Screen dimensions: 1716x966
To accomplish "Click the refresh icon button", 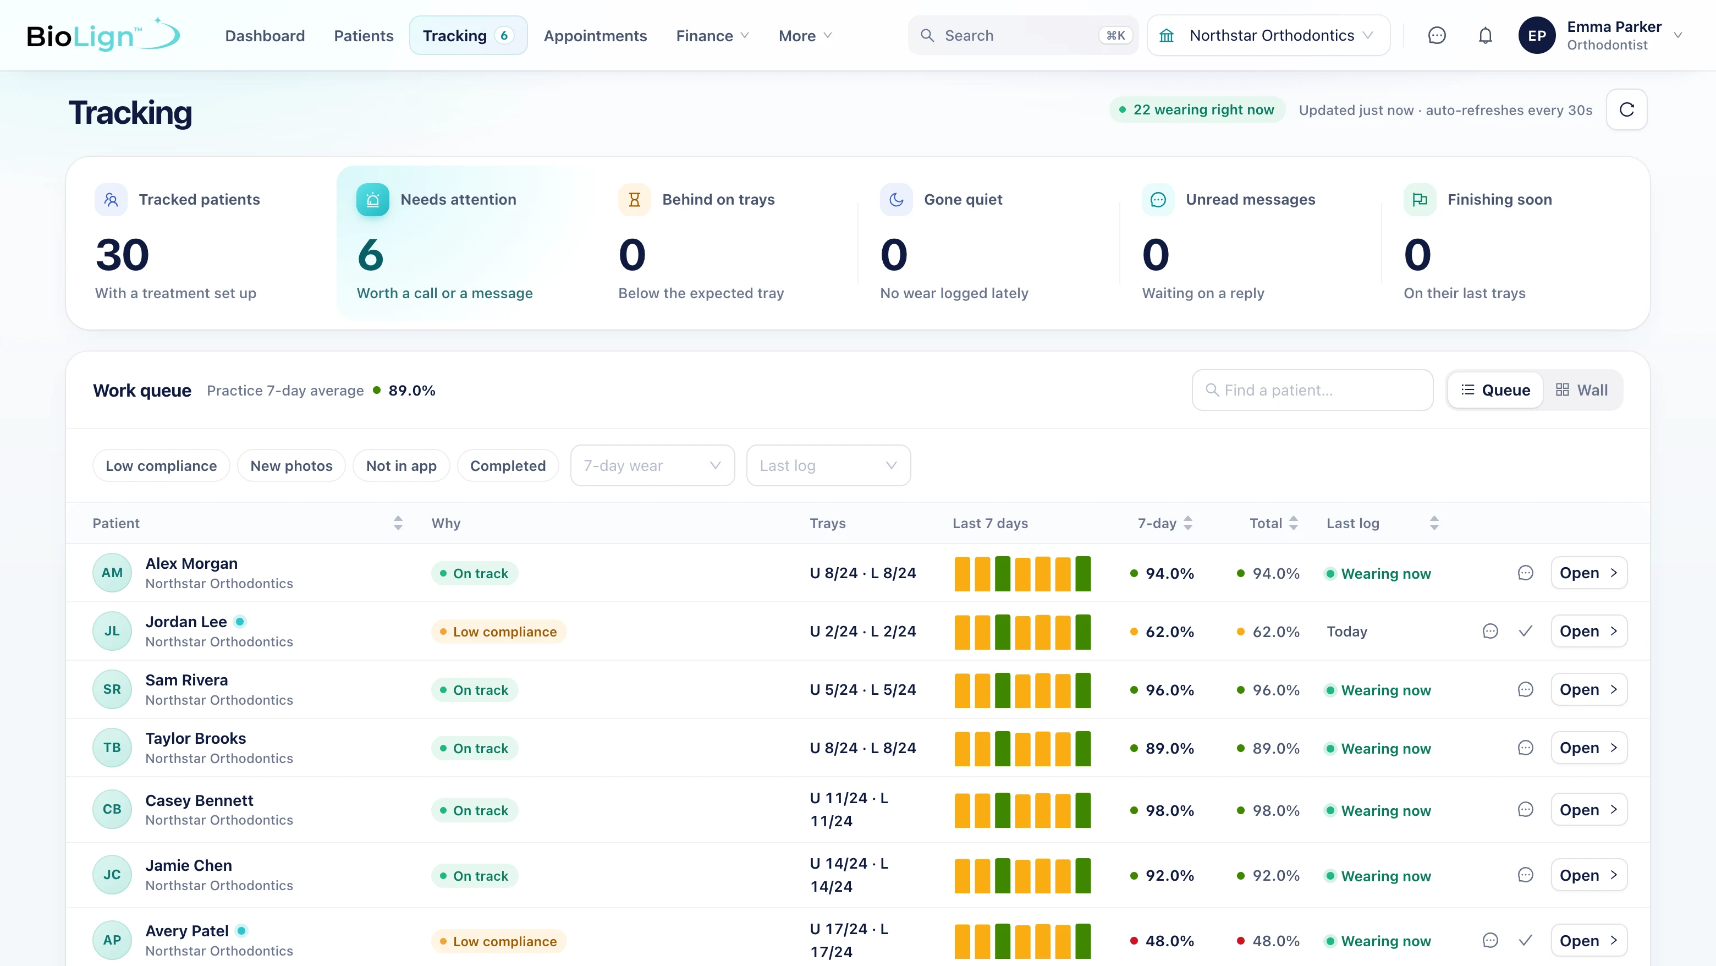I will coord(1626,109).
